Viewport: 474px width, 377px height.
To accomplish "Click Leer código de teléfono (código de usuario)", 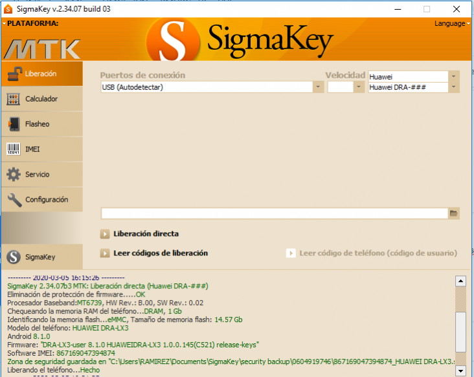I will coord(378,253).
